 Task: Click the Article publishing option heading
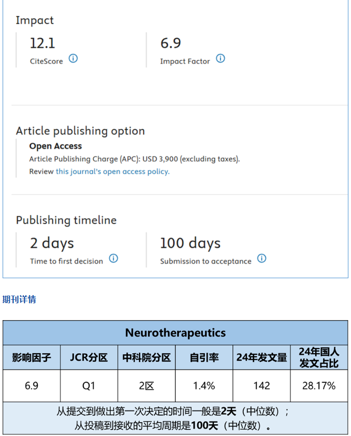80,131
